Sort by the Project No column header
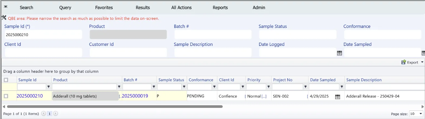425x119 pixels. (x=283, y=80)
